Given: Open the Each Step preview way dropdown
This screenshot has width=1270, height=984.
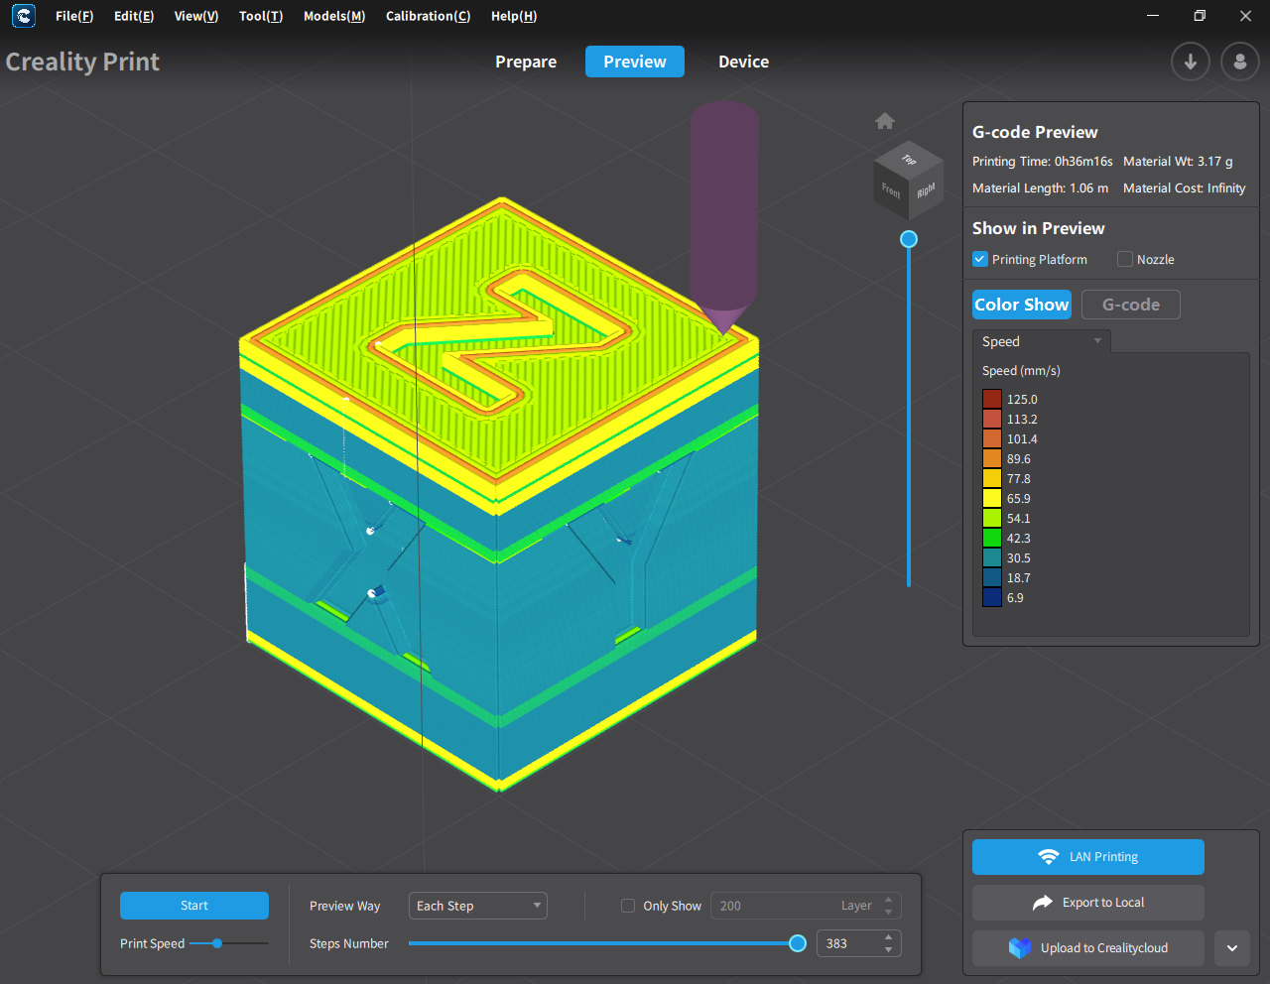Looking at the screenshot, I should (x=477, y=906).
